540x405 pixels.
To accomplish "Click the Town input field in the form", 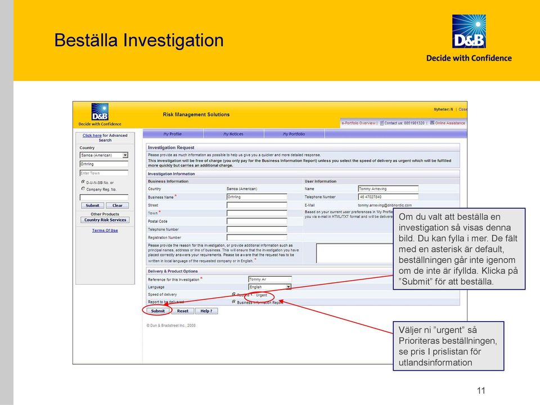I will click(x=256, y=213).
